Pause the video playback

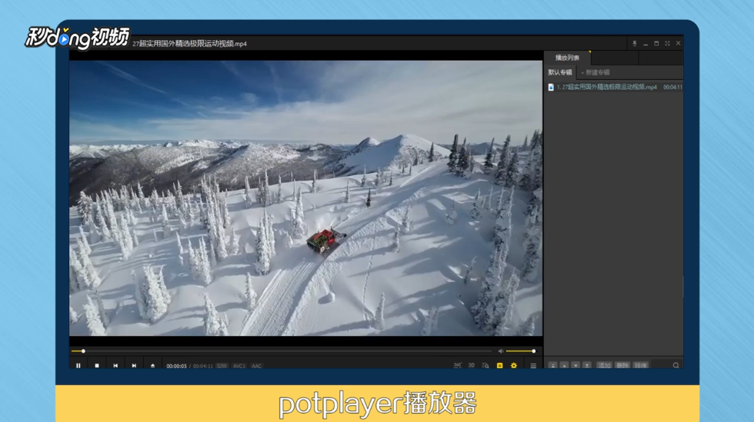pos(78,365)
